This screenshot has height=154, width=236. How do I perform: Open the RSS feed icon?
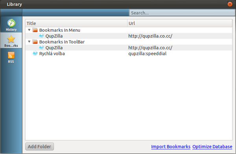pos(11,55)
